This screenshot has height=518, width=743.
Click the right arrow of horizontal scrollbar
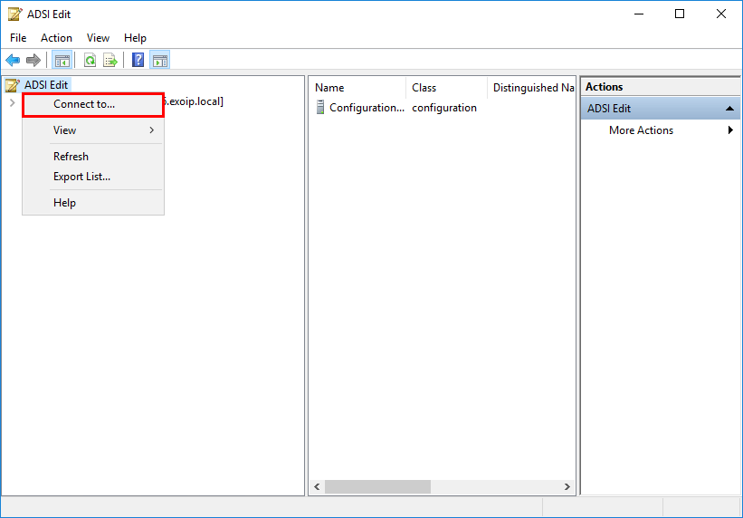[567, 486]
